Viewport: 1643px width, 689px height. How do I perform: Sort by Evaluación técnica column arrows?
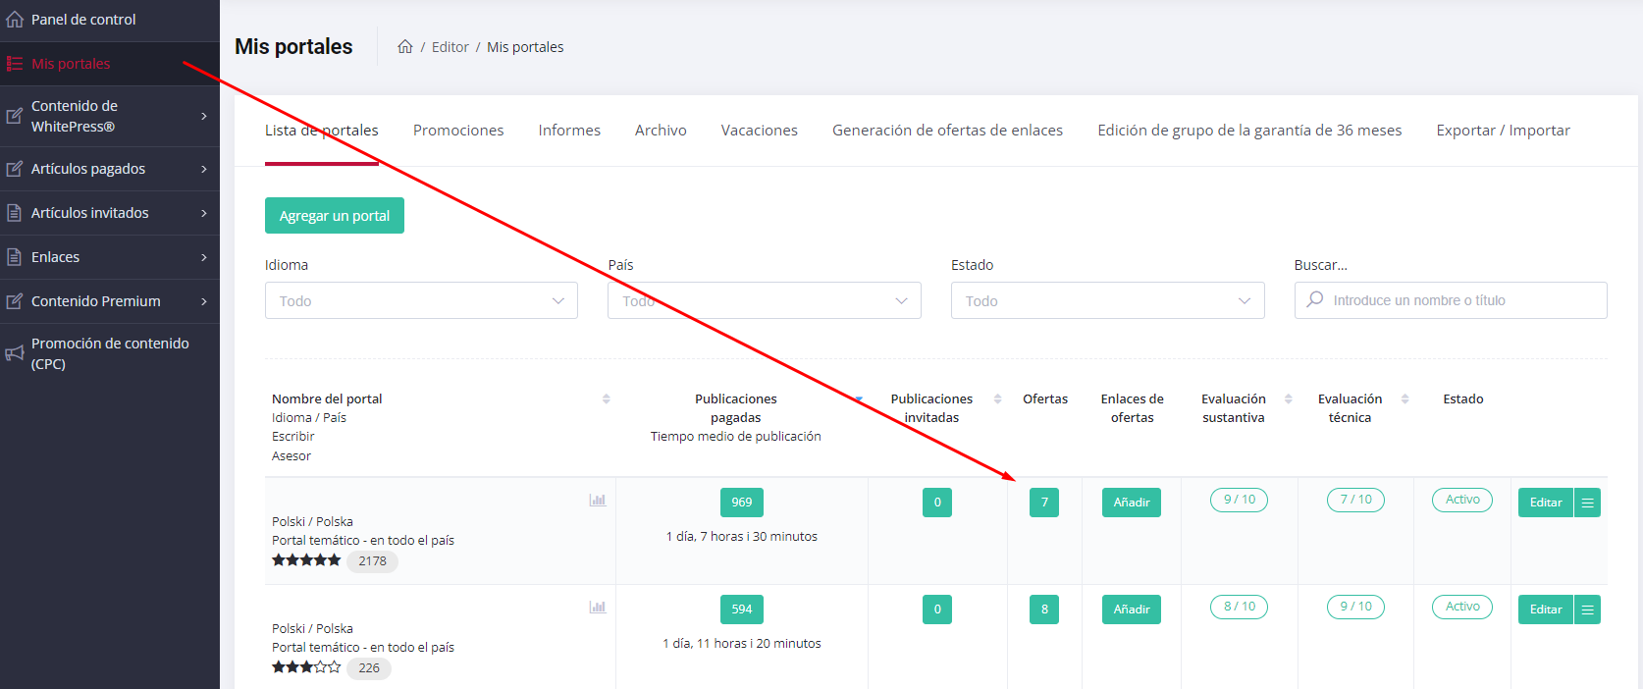(1405, 398)
